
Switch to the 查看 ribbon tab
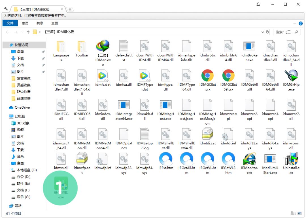point(55,23)
